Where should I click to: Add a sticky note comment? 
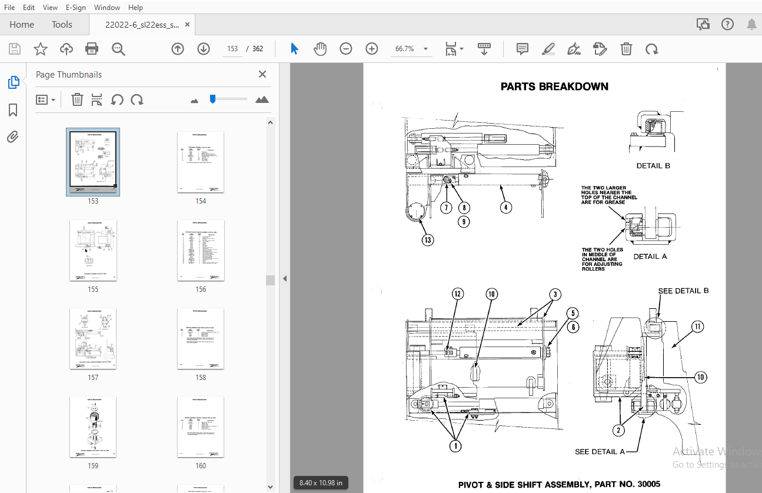(x=522, y=49)
